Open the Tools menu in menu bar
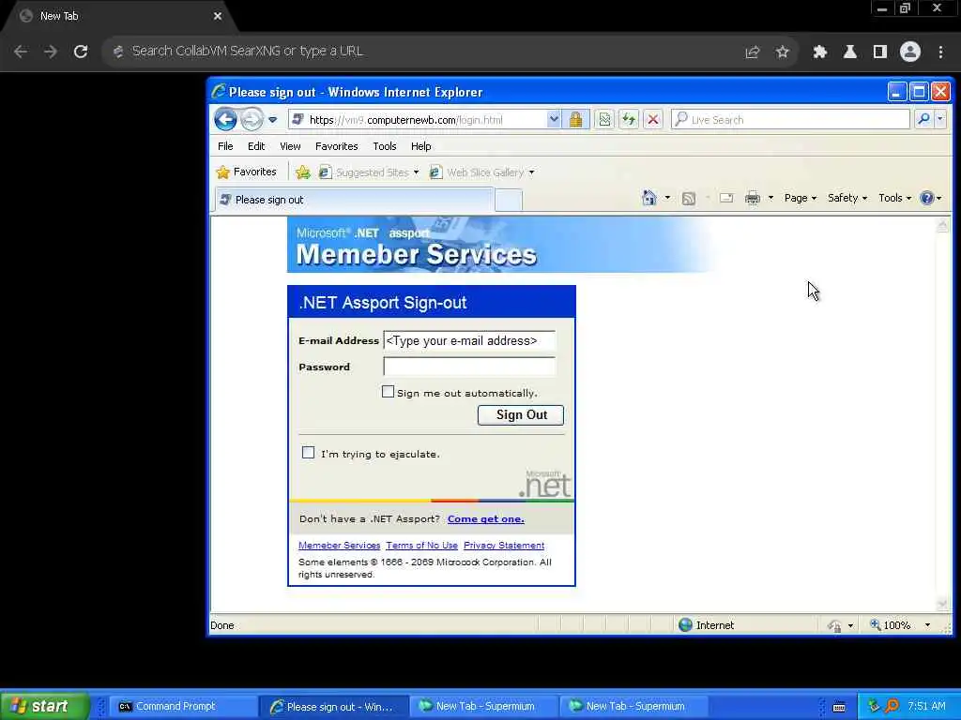The width and height of the screenshot is (961, 720). tap(384, 146)
